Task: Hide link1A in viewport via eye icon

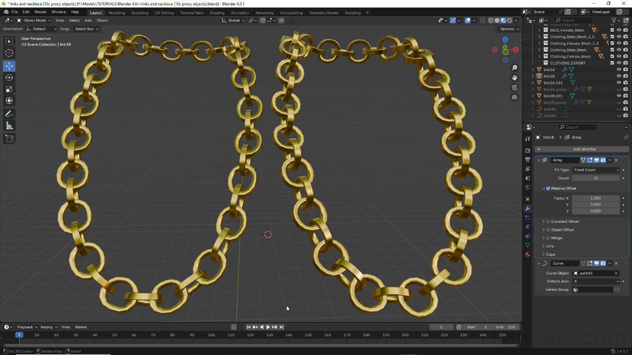Action: (619, 70)
